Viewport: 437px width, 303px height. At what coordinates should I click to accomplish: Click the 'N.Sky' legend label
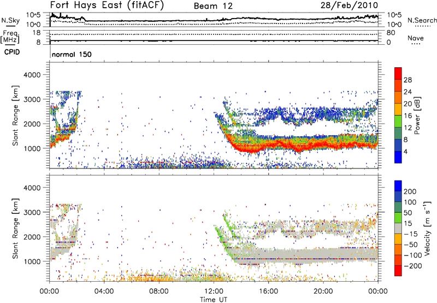click(10, 20)
